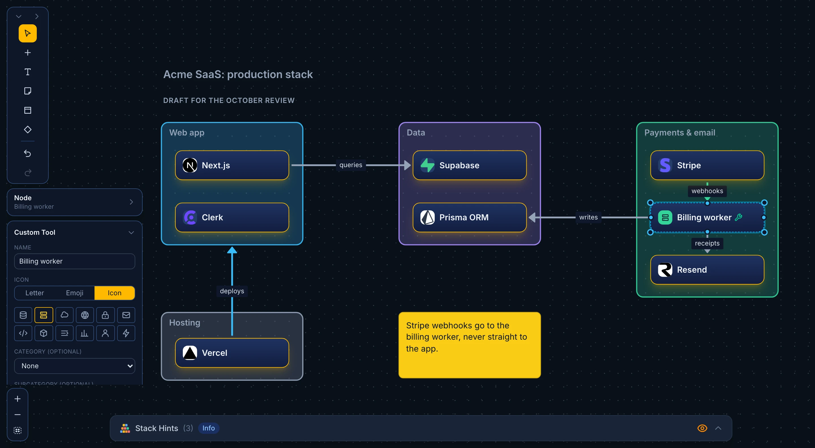Choose the text lines icon option
The image size is (815, 448).
pos(64,333)
